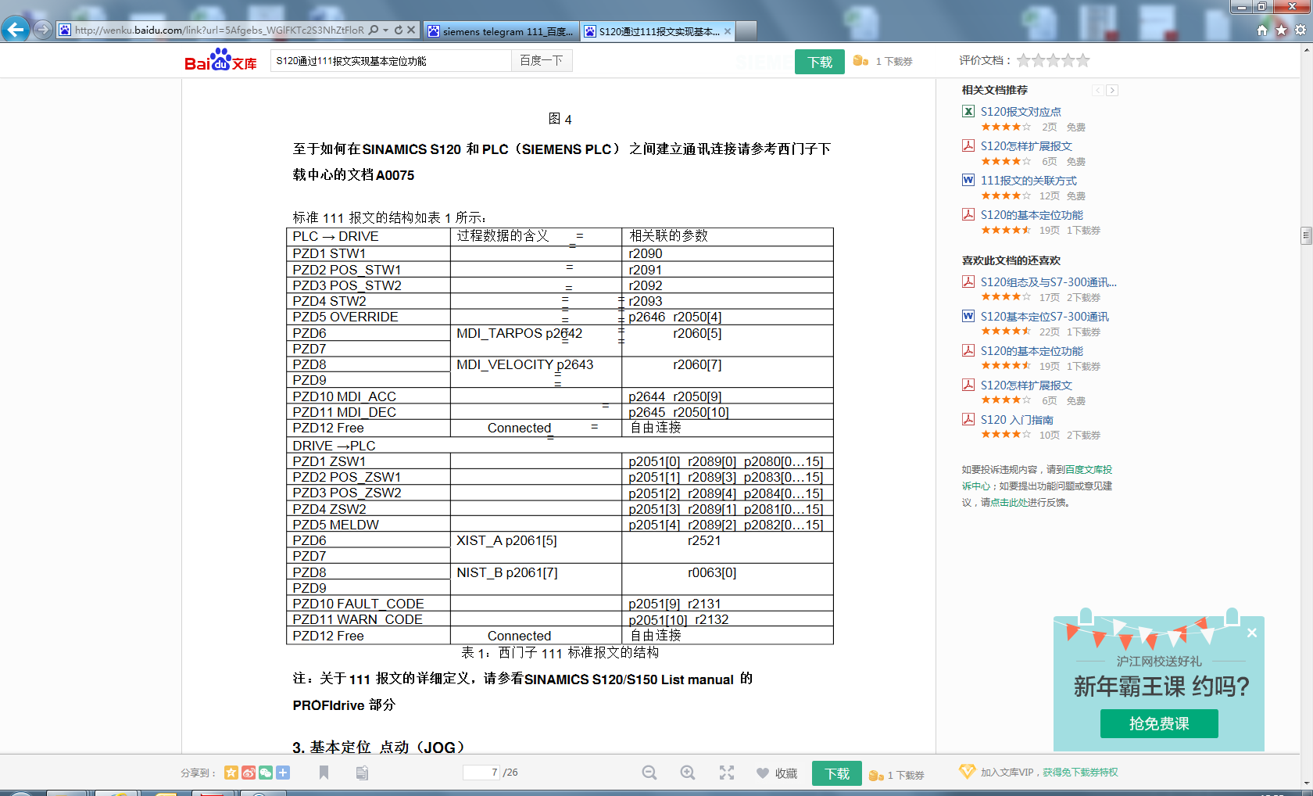This screenshot has width=1313, height=796.
Task: Click the bookmark icon in the bottom toolbar
Action: pyautogui.click(x=324, y=773)
